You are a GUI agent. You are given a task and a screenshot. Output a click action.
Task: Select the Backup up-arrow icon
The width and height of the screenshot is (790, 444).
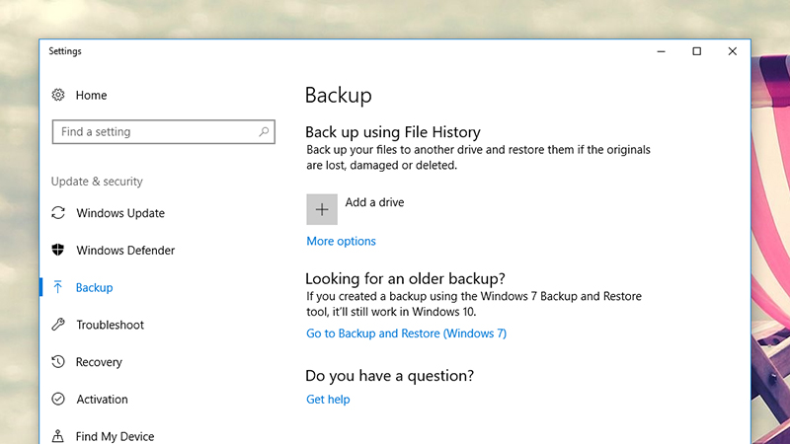click(58, 287)
